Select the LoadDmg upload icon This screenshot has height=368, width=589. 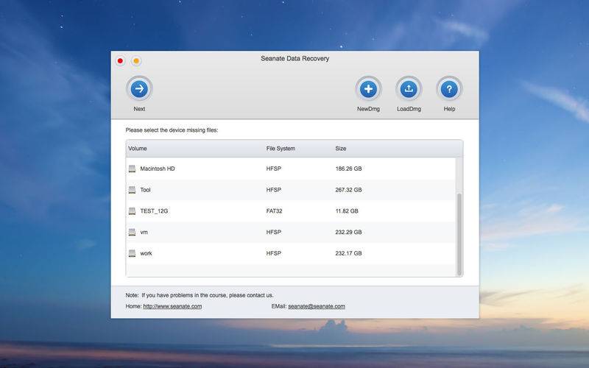point(409,89)
